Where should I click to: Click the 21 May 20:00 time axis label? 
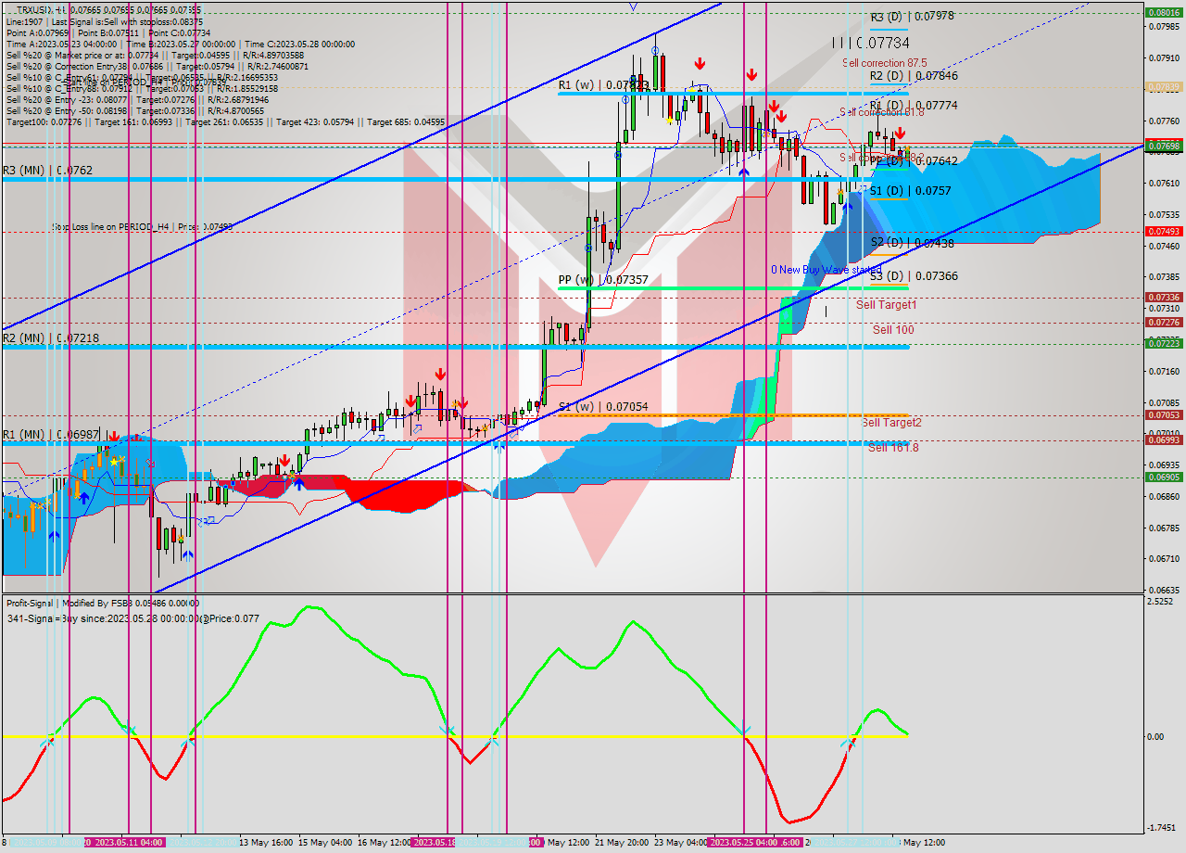621,843
